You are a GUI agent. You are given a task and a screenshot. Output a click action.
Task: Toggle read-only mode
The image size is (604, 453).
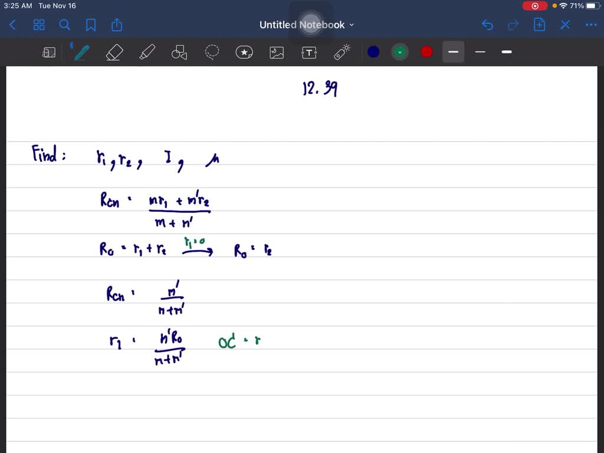tap(49, 52)
